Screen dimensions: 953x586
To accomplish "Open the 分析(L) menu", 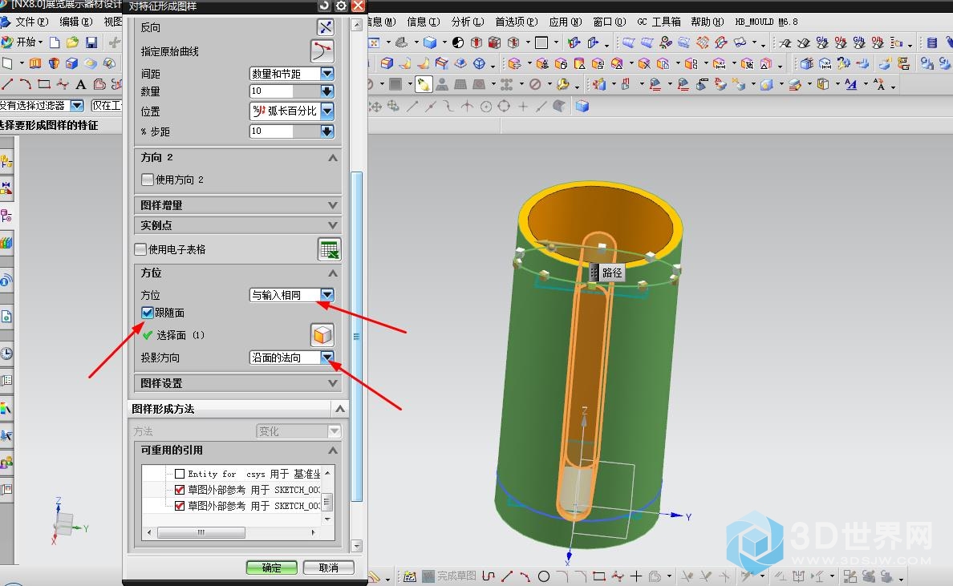I will 468,22.
